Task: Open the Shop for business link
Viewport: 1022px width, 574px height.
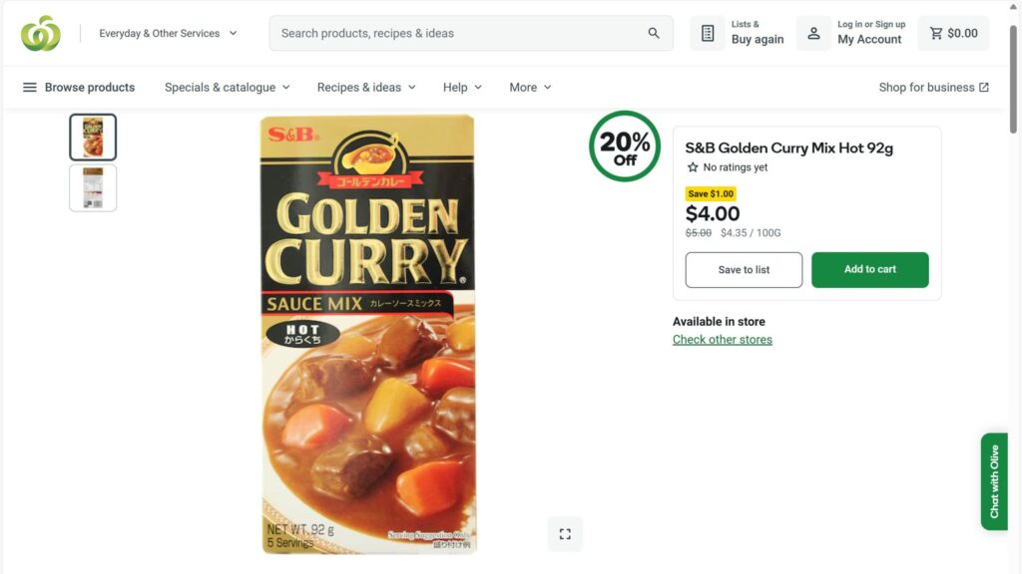Action: click(933, 88)
